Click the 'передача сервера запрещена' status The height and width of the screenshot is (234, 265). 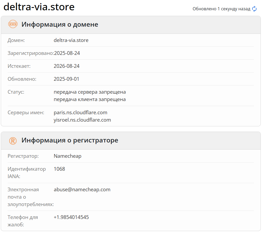[90, 92]
